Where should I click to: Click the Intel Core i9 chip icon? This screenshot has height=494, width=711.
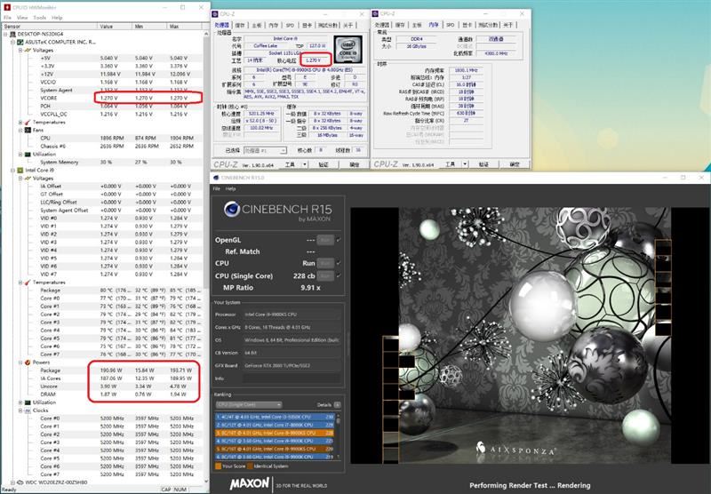pos(20,171)
